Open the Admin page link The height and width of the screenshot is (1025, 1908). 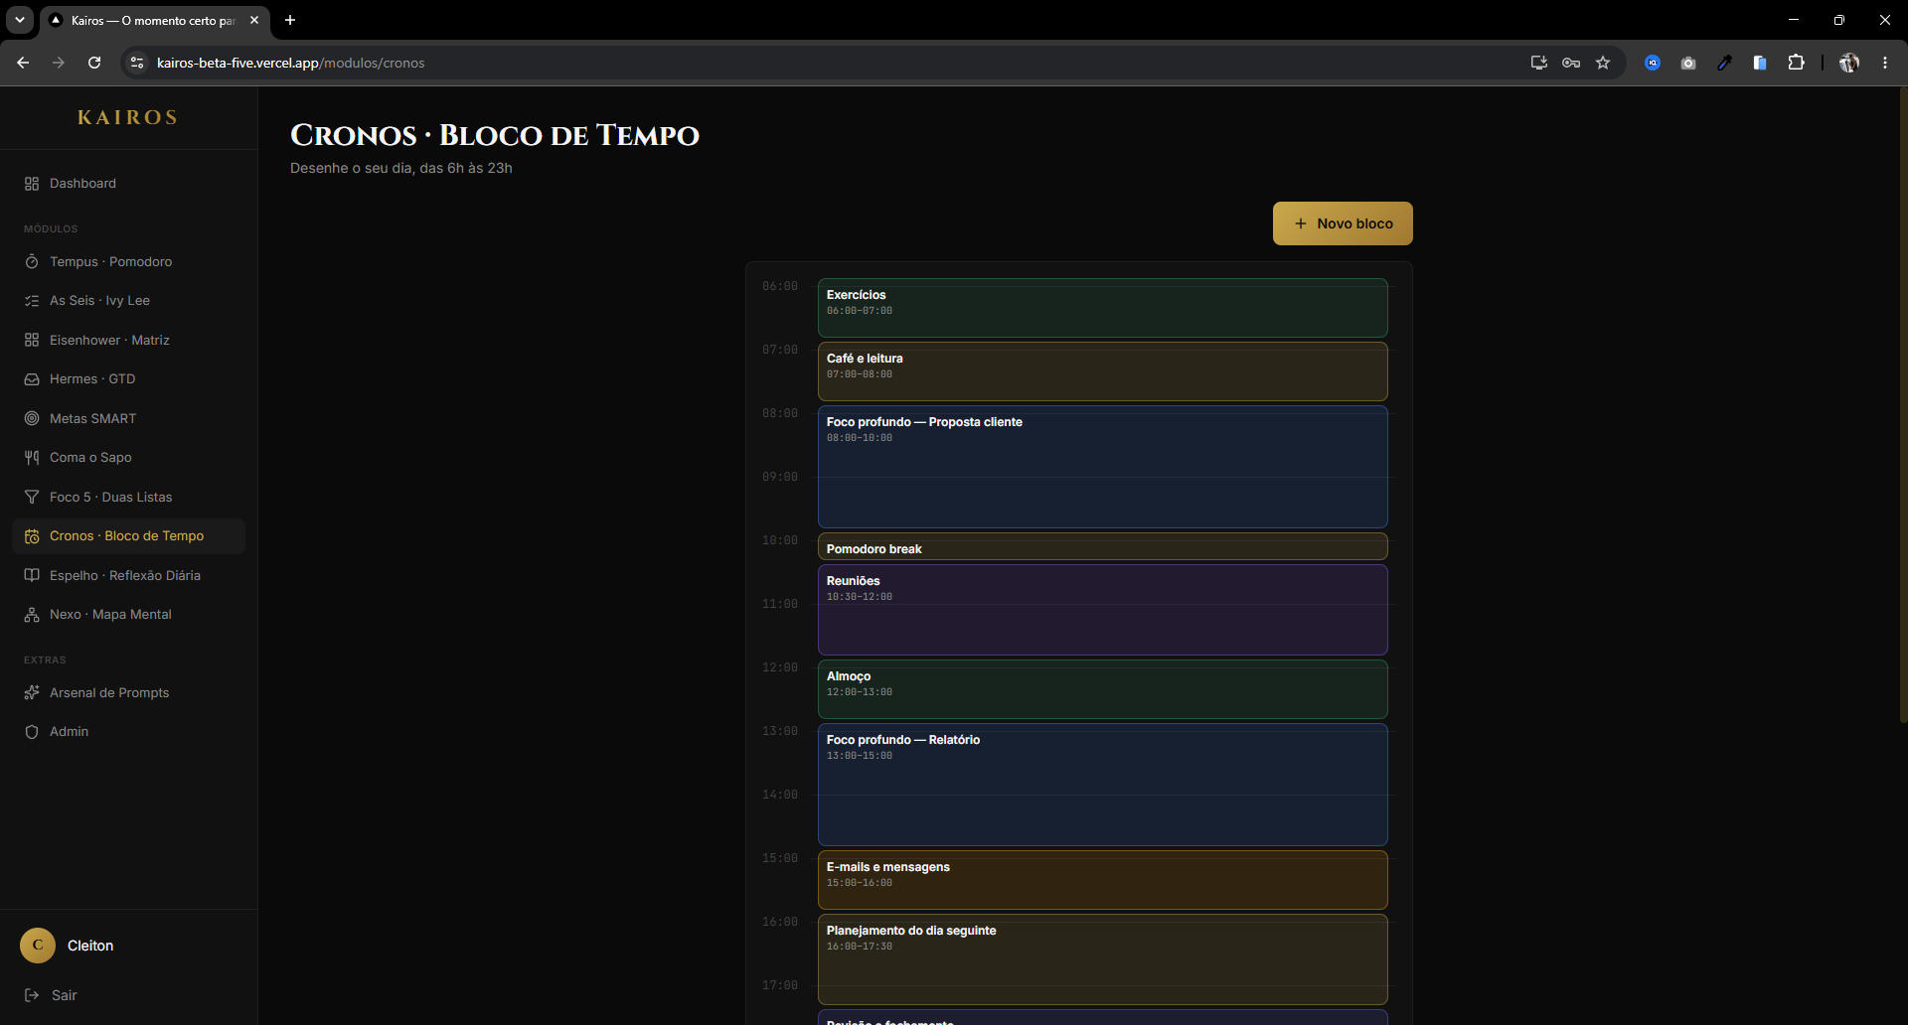pos(128,732)
